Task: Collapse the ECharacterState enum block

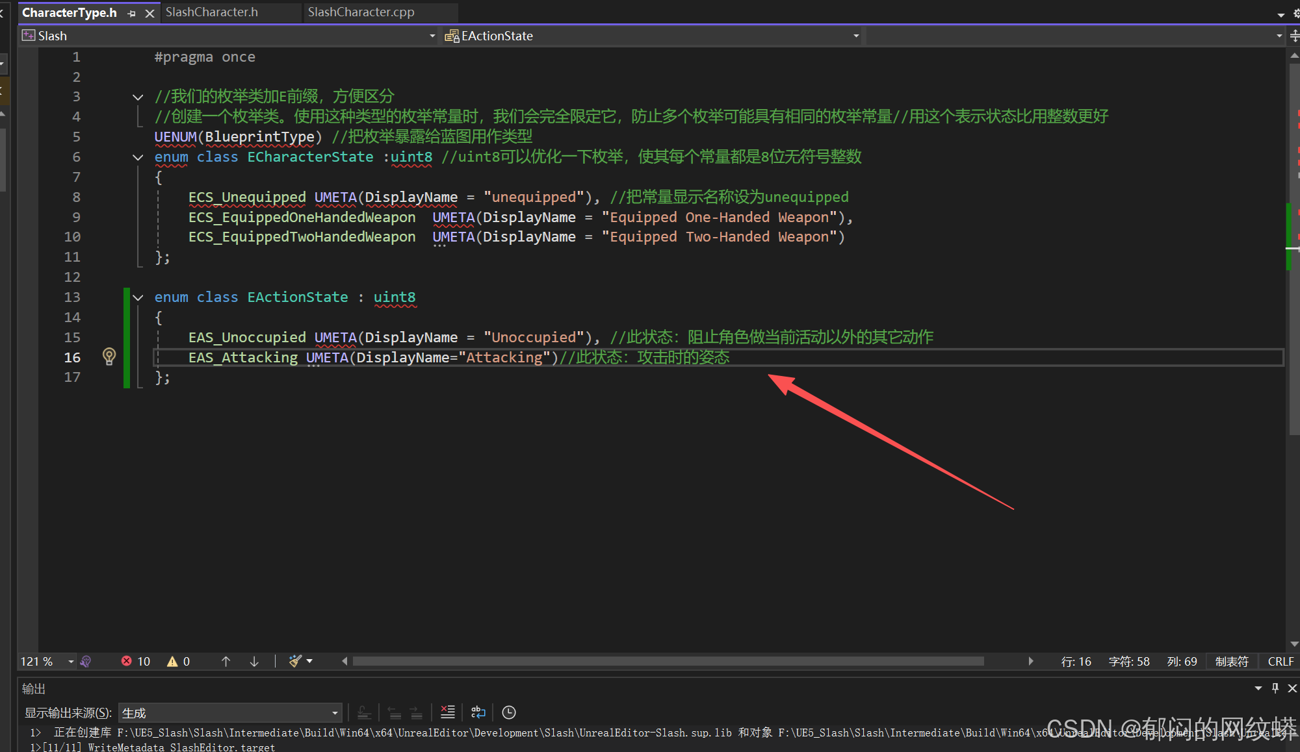Action: coord(138,157)
